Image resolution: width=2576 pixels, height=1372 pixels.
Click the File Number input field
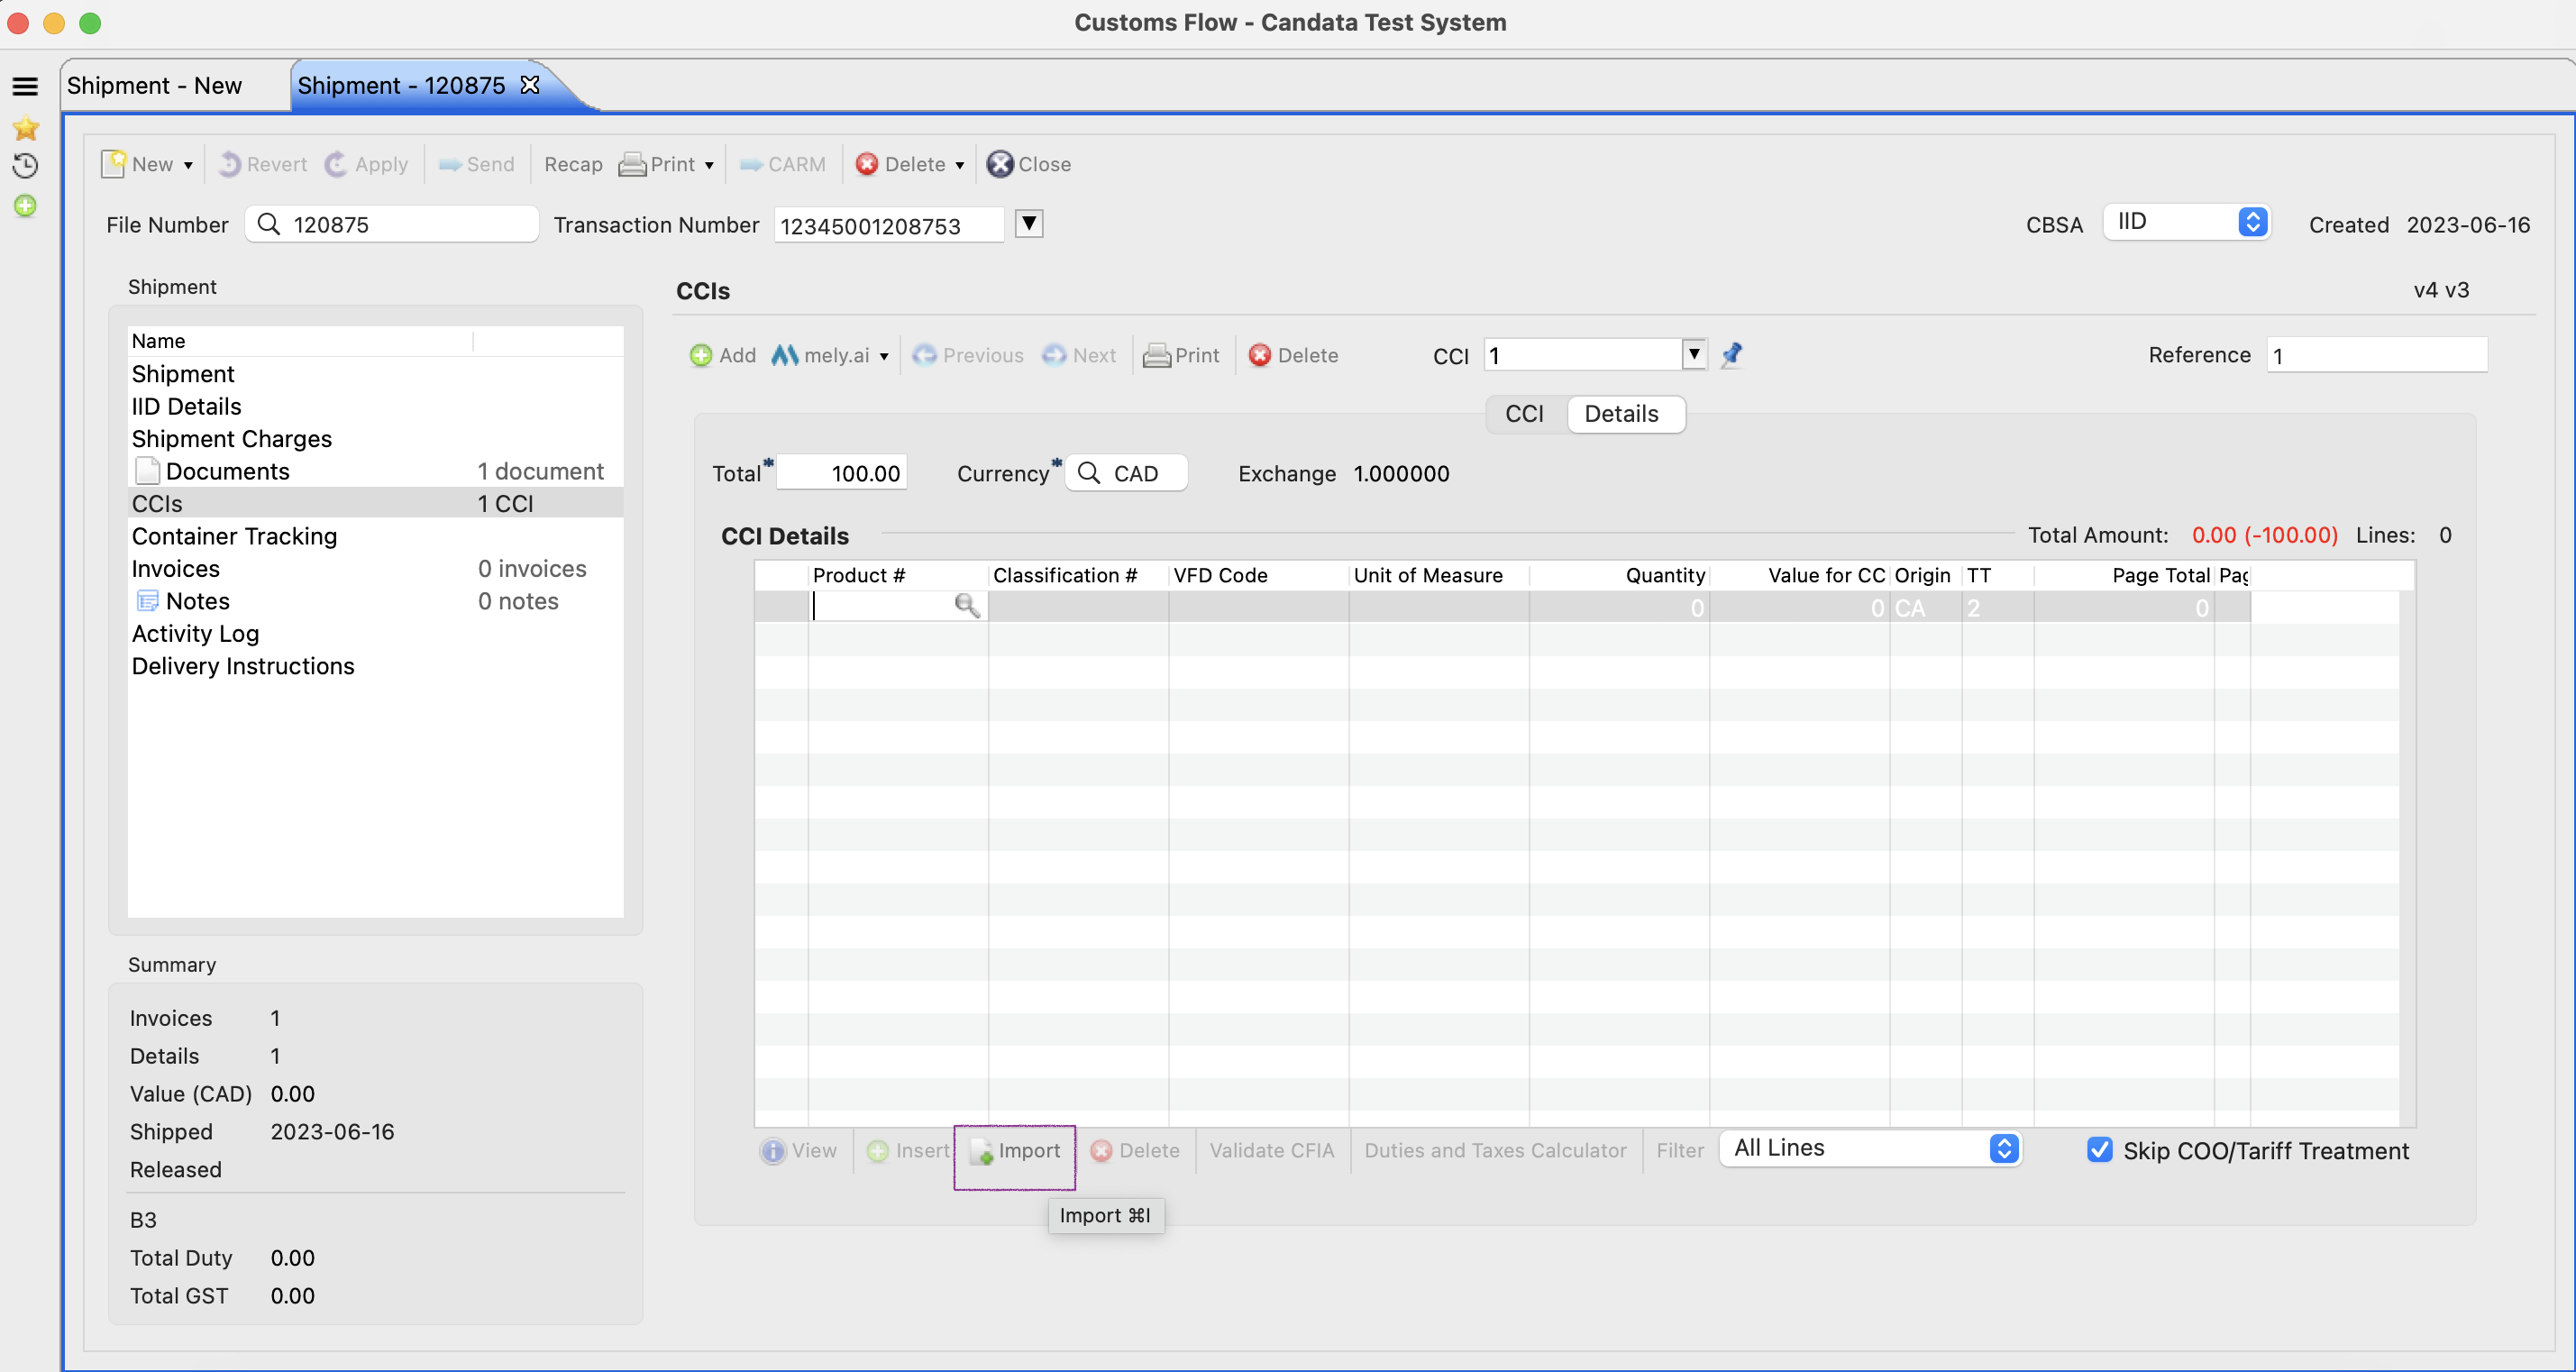tap(392, 224)
